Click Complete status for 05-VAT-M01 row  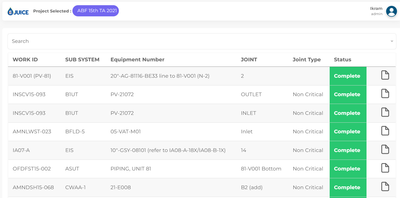pyautogui.click(x=348, y=132)
